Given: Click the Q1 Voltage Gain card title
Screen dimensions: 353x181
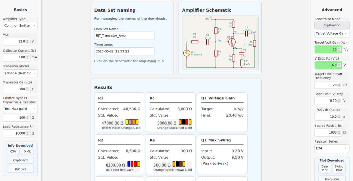Looking at the screenshot, I should click(x=218, y=98).
